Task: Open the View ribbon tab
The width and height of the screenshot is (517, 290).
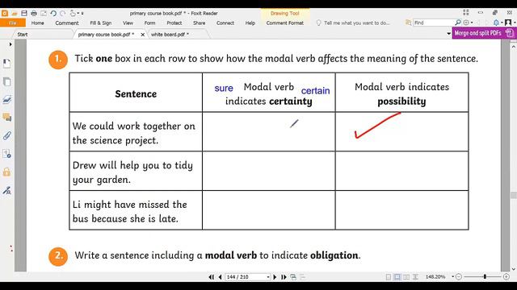Action: (x=128, y=23)
